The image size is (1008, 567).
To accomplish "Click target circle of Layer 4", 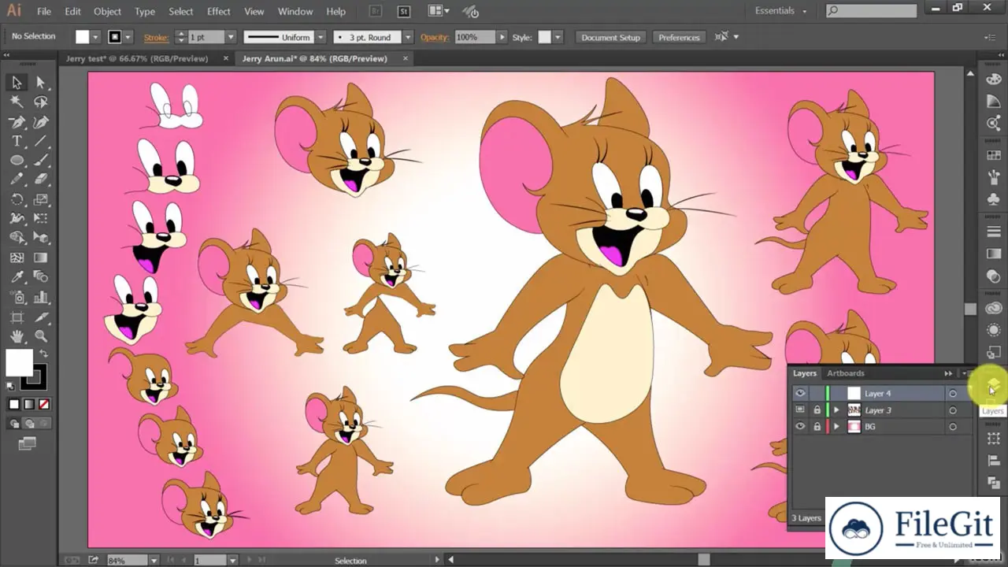I will coord(952,393).
